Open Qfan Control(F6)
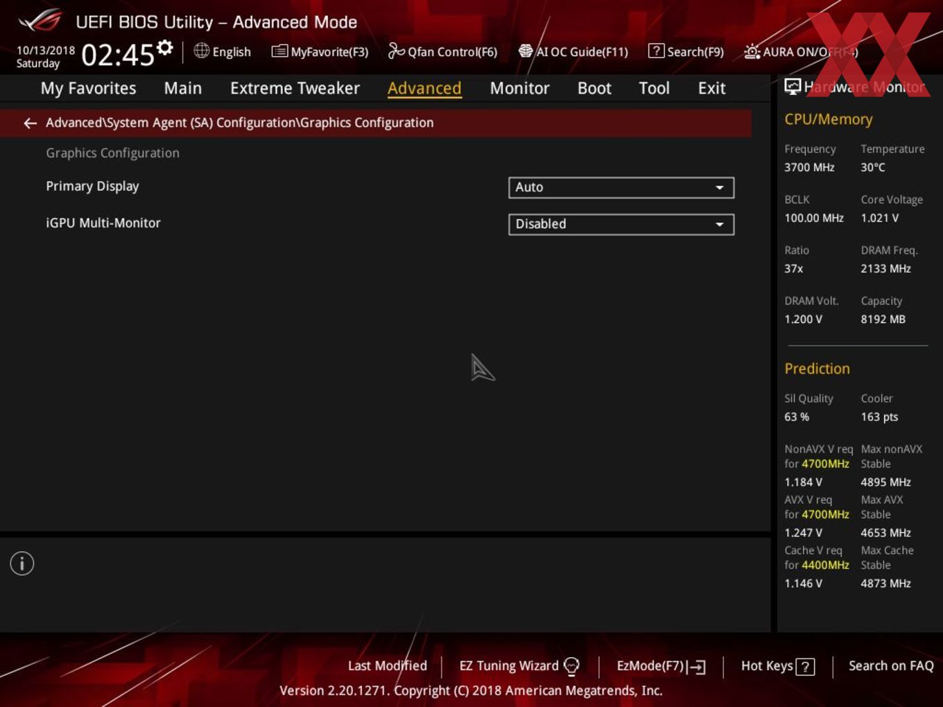The height and width of the screenshot is (707, 943). [442, 51]
